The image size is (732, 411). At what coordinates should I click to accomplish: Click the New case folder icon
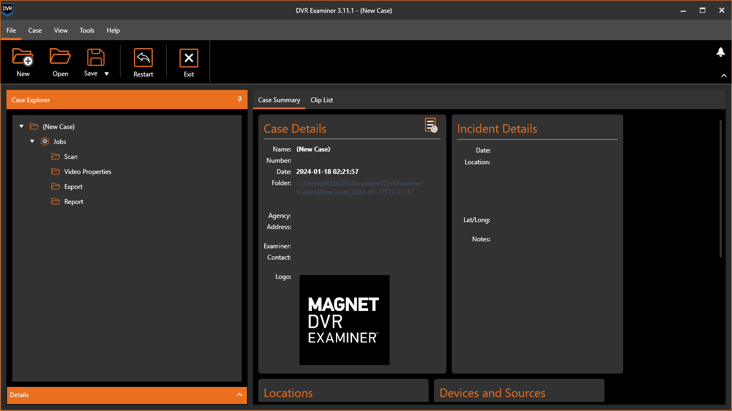pos(23,57)
